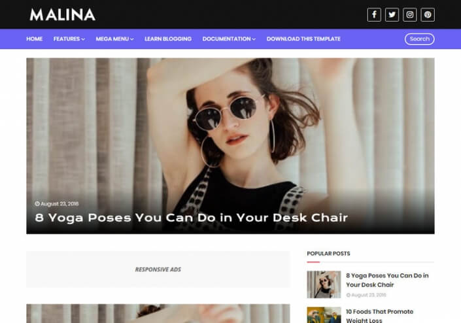Screen dimensions: 461x323
Task: Click the 10 Foods post thumbnail
Action: [324, 315]
